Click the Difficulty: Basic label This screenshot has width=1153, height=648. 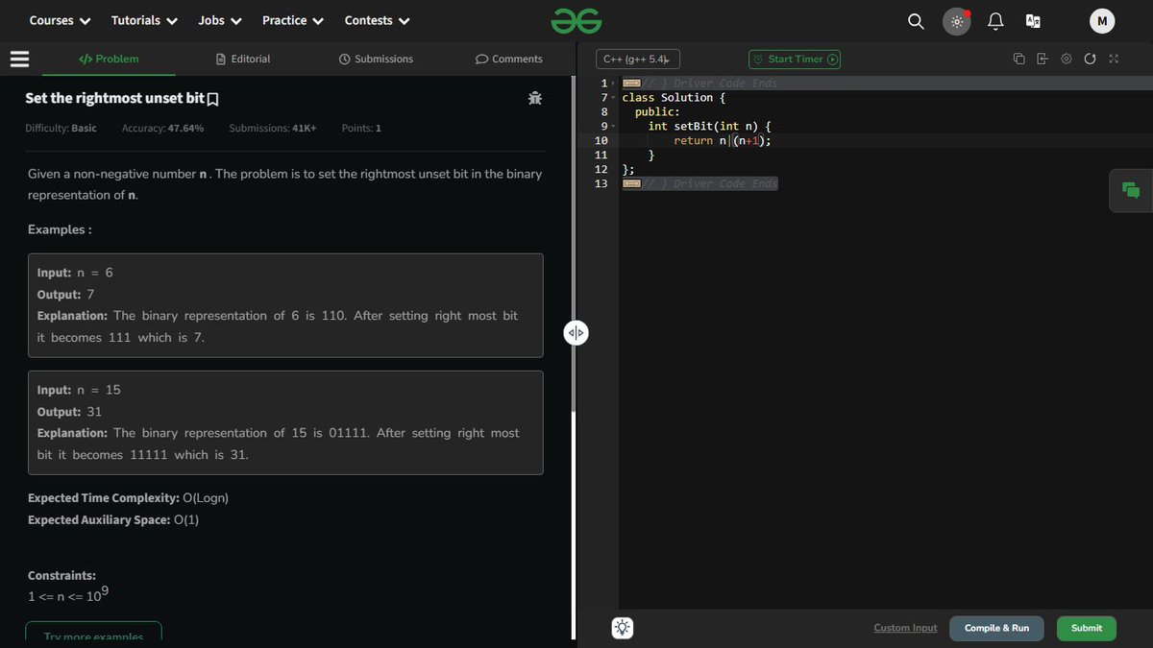61,128
